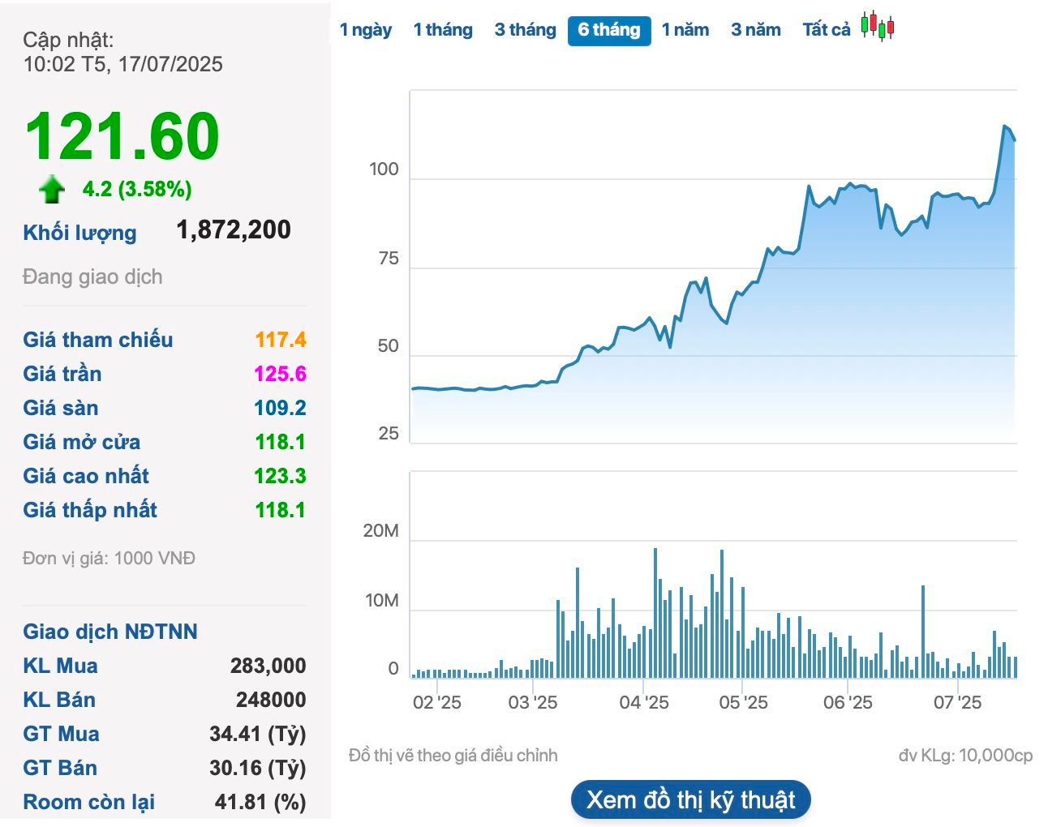
Task: Switch to the 1 tháng tab
Action: point(443,30)
